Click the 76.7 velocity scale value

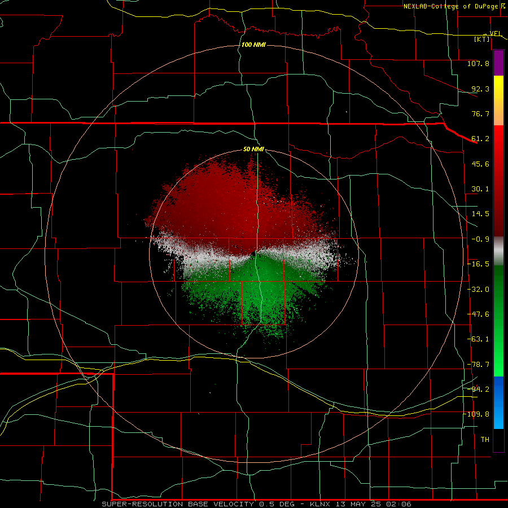click(x=480, y=113)
